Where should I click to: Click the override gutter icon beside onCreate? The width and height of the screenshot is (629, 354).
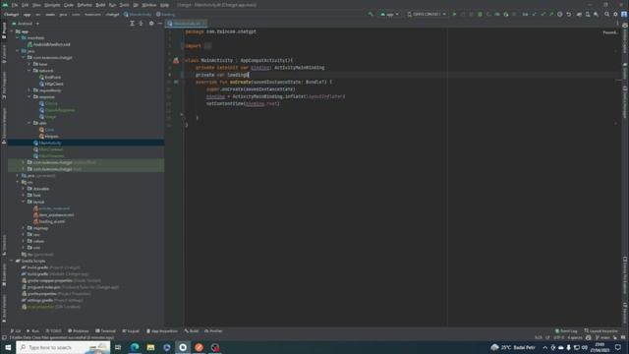176,82
